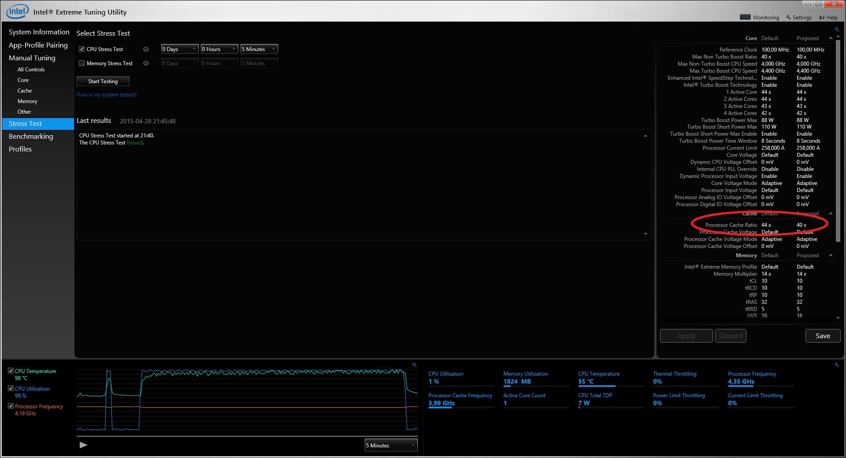
Task: Click Memory Multiplier 14 x proposed value
Action: pos(801,274)
